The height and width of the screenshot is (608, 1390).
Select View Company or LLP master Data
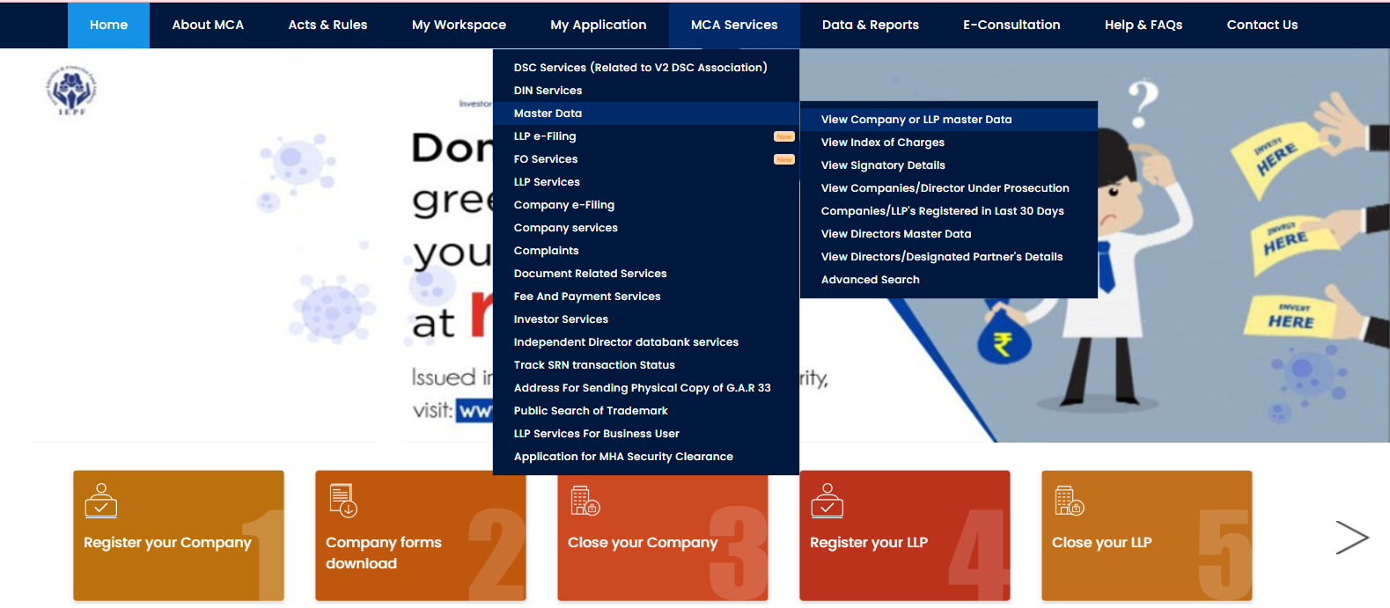(x=916, y=120)
